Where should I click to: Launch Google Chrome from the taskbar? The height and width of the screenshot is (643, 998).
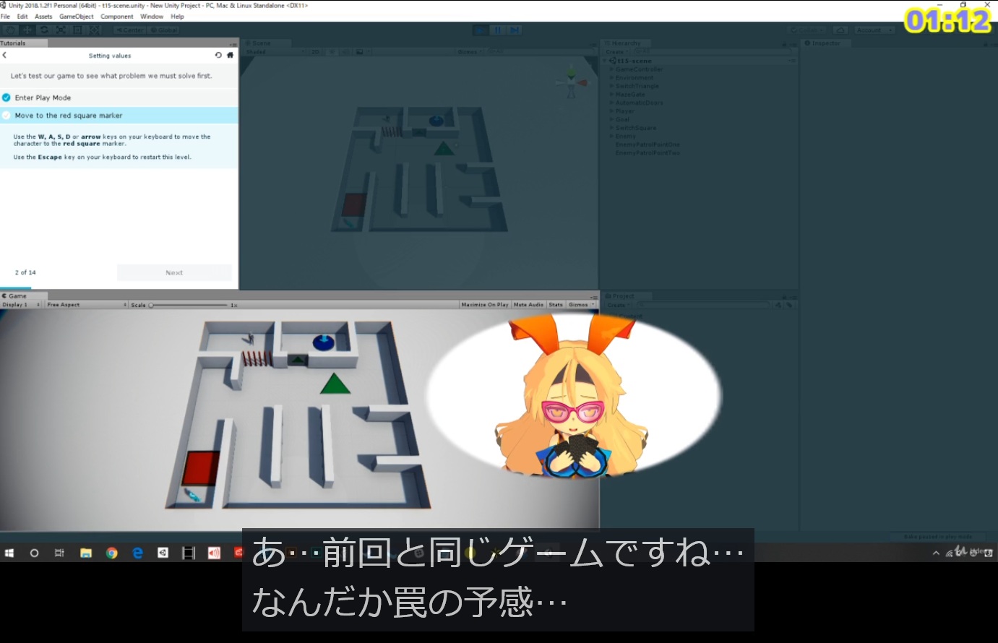[111, 553]
